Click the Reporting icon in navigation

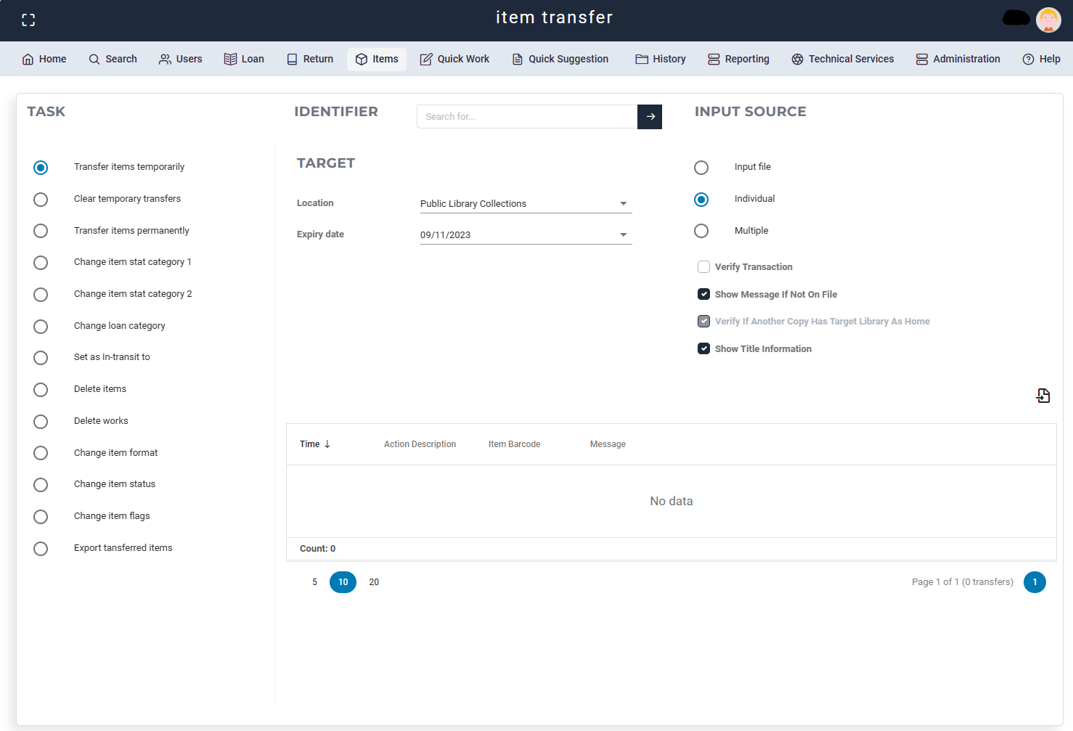(x=714, y=59)
